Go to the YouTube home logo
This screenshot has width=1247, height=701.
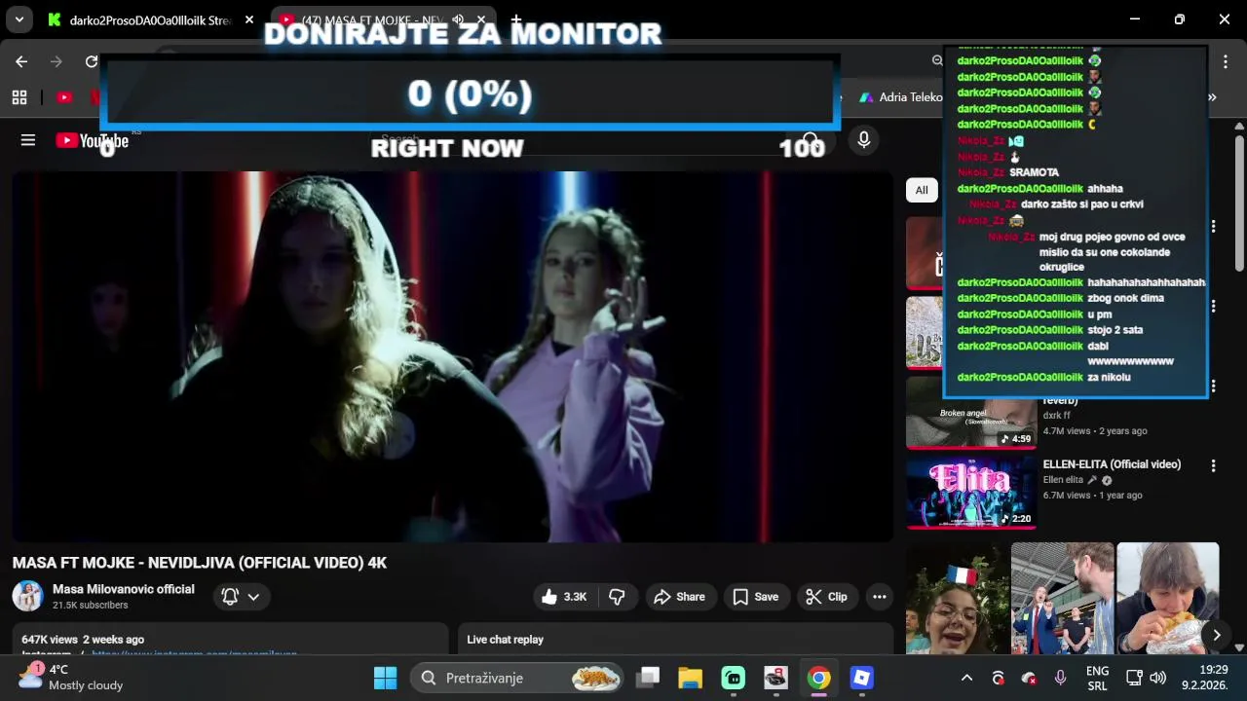coord(92,141)
